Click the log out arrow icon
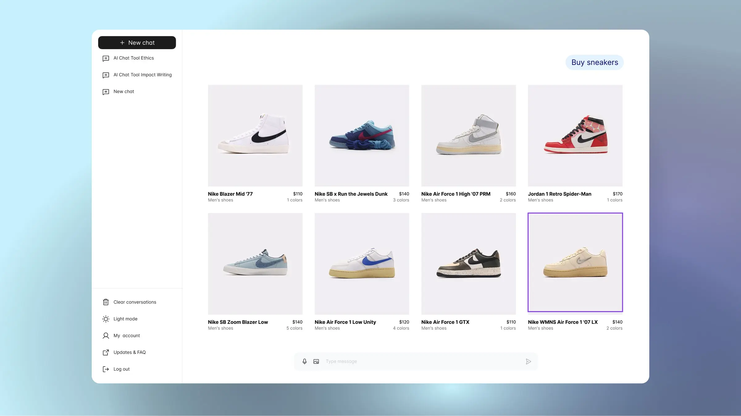741x416 pixels. (x=106, y=369)
